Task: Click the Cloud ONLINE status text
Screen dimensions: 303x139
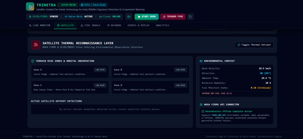Action: [x=116, y=16]
